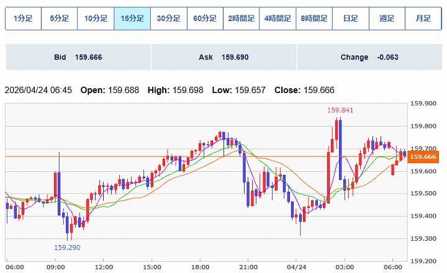The width and height of the screenshot is (447, 273).
Task: Click the 04/24 date axis label
Action: [296, 267]
